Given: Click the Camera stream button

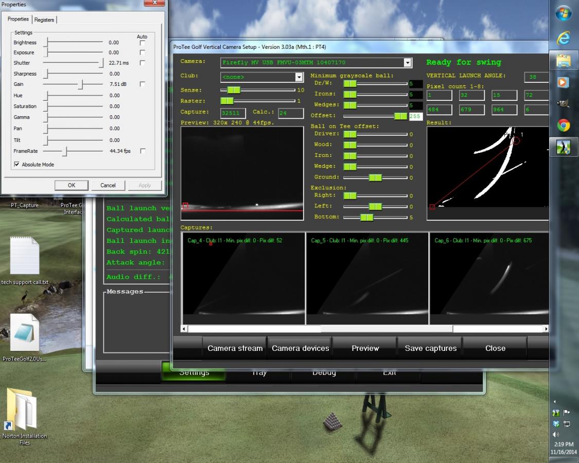Looking at the screenshot, I should pyautogui.click(x=235, y=348).
